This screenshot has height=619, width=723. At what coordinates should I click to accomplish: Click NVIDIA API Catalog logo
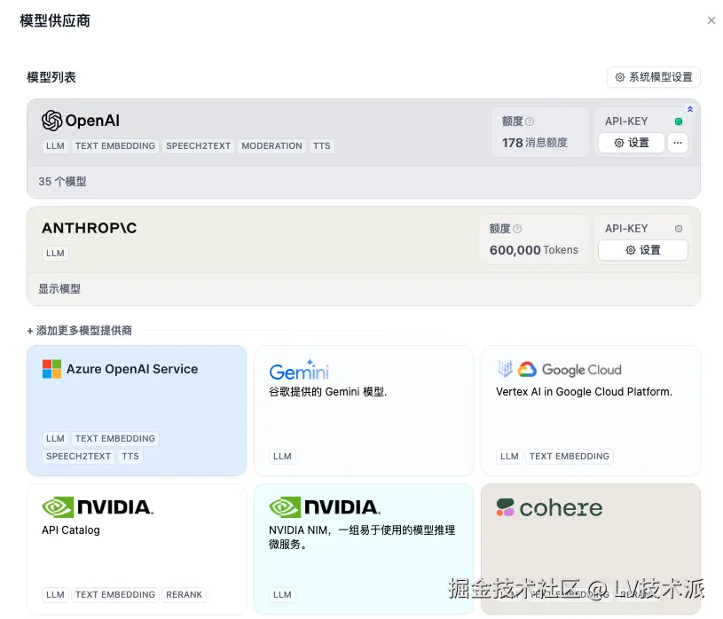[x=98, y=507]
